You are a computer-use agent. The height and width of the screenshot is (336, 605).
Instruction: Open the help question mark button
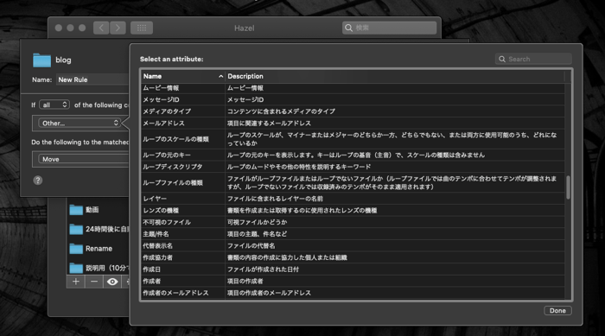[38, 181]
